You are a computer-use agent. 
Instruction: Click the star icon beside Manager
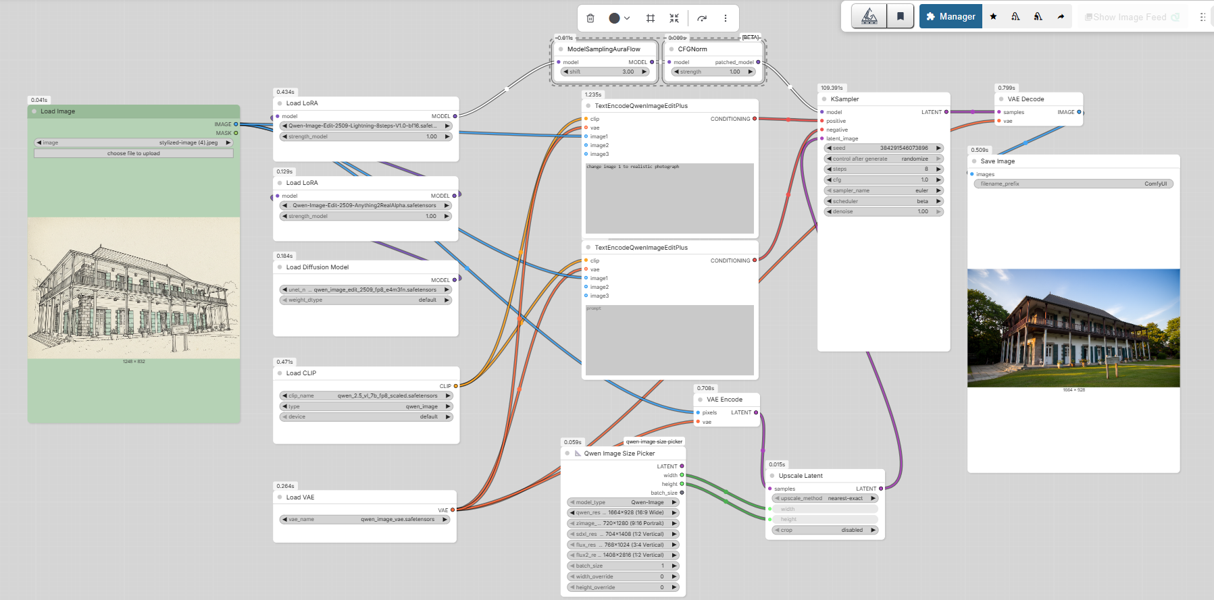[x=993, y=16]
